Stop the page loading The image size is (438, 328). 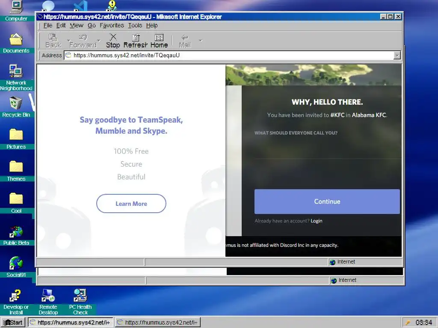point(113,41)
